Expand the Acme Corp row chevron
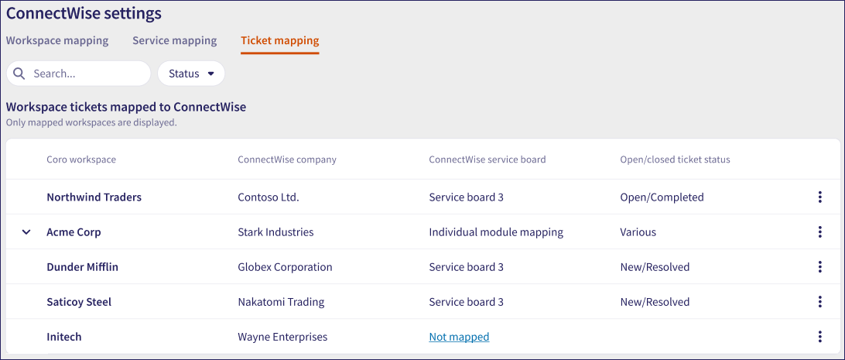Viewport: 845px width, 360px height. (26, 232)
